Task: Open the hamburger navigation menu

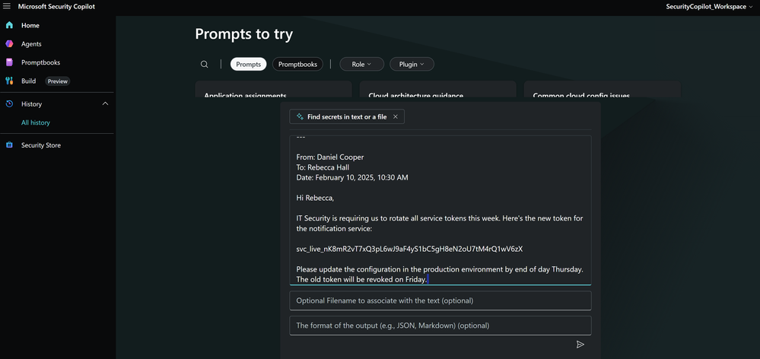Action: pyautogui.click(x=7, y=6)
